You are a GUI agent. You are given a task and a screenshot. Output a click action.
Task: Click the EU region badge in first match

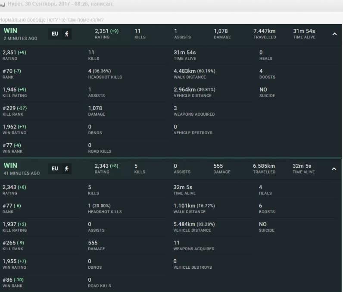pos(55,34)
